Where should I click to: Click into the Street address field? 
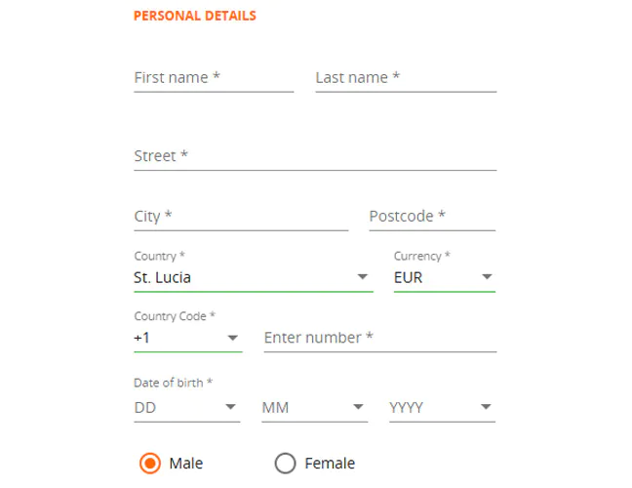click(314, 156)
